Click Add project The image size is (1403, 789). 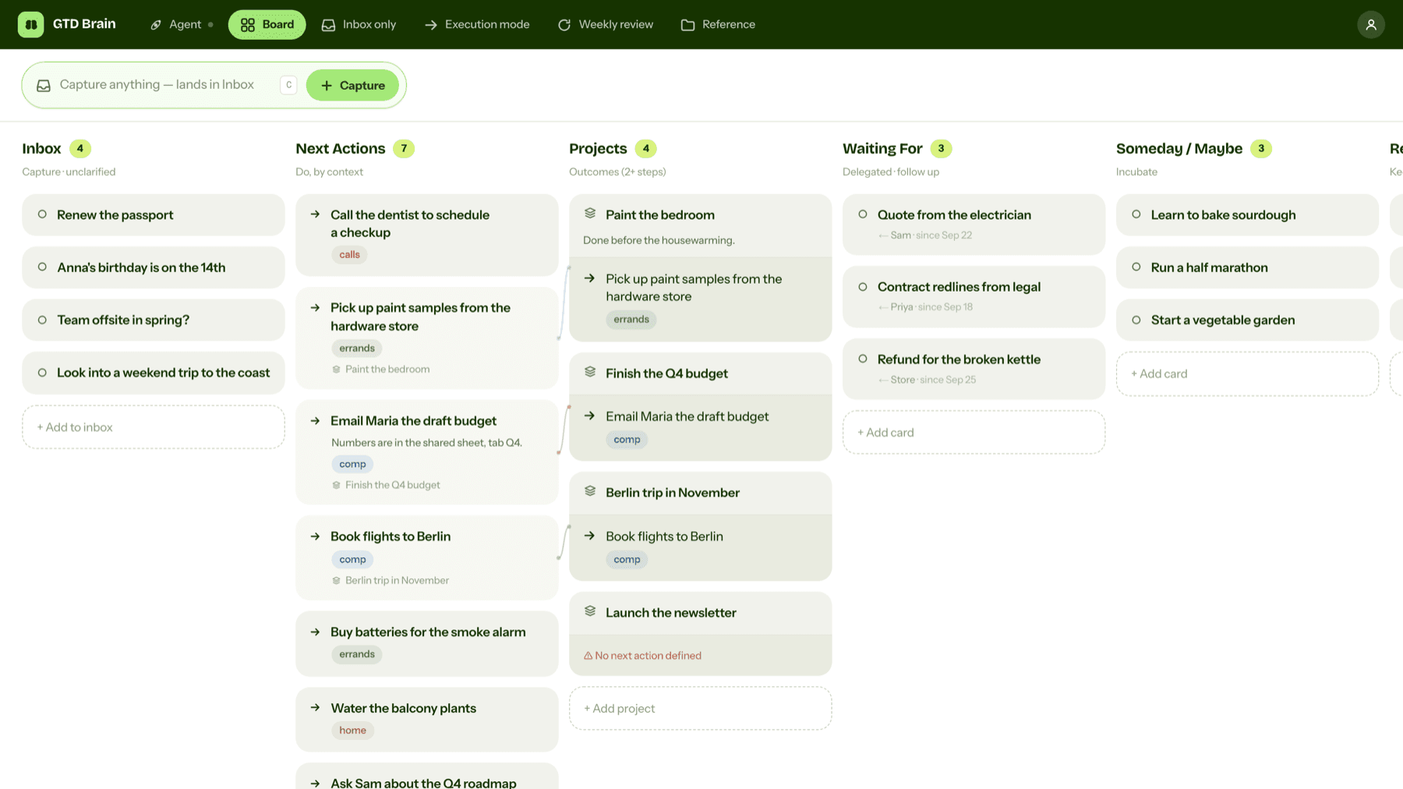(700, 708)
